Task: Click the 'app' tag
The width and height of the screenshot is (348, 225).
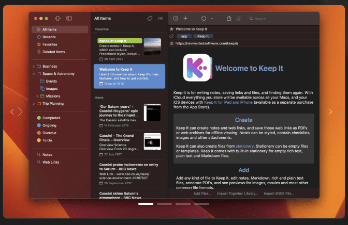Action: click(x=184, y=36)
